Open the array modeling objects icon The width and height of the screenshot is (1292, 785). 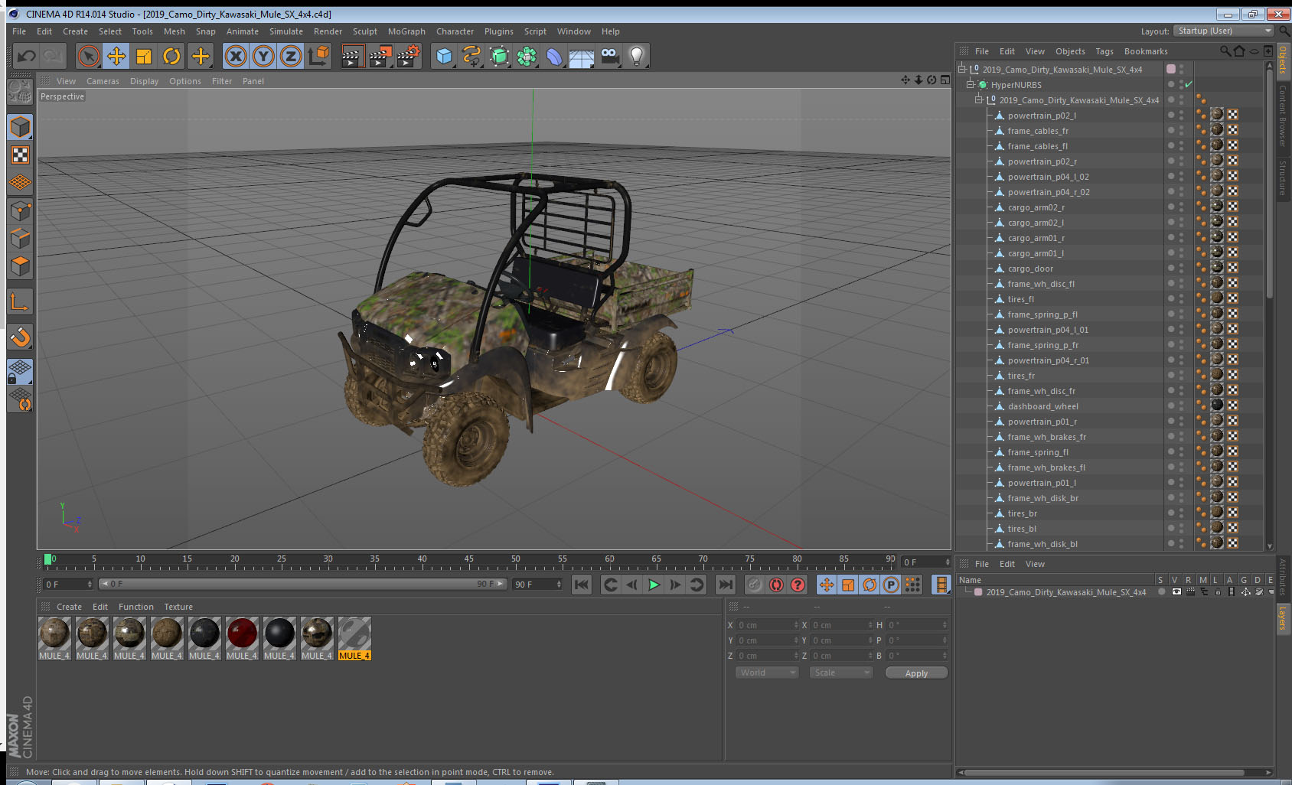[527, 56]
